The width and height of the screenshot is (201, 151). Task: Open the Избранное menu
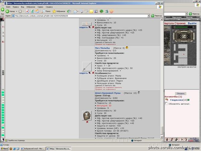click(x=31, y=7)
